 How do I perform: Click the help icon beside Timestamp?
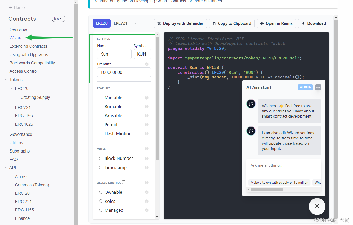(x=147, y=167)
